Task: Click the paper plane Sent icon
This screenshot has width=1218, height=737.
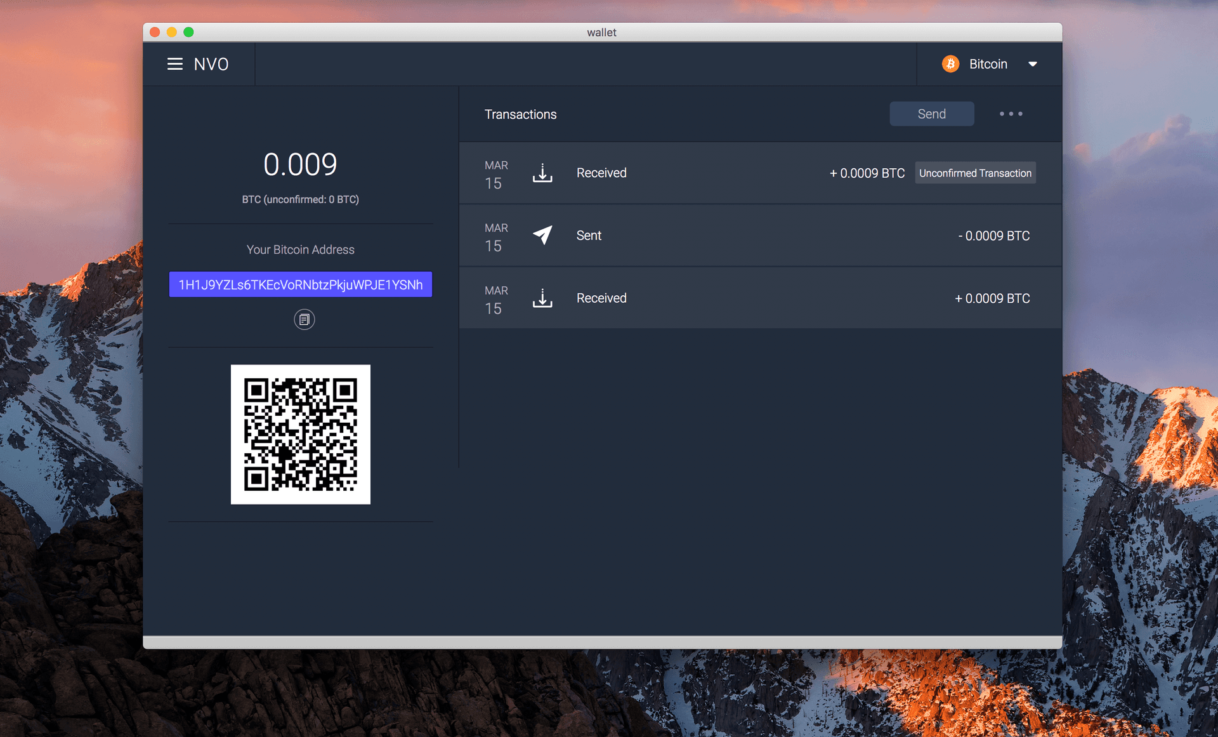Action: (x=542, y=236)
